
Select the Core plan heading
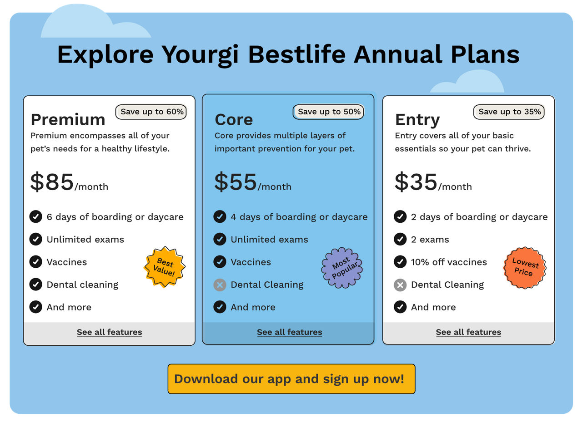(x=234, y=119)
